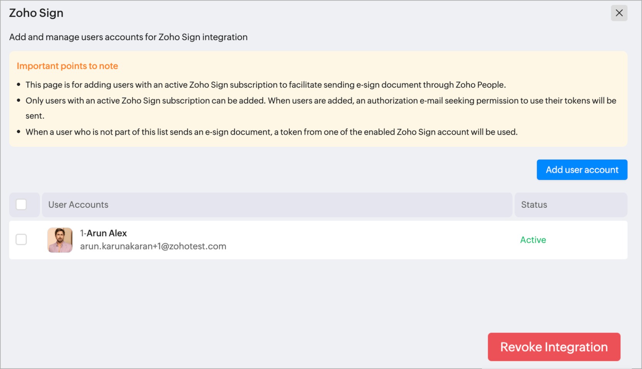
Task: Click the bullet dot before 'When a user who'
Action: click(x=18, y=132)
